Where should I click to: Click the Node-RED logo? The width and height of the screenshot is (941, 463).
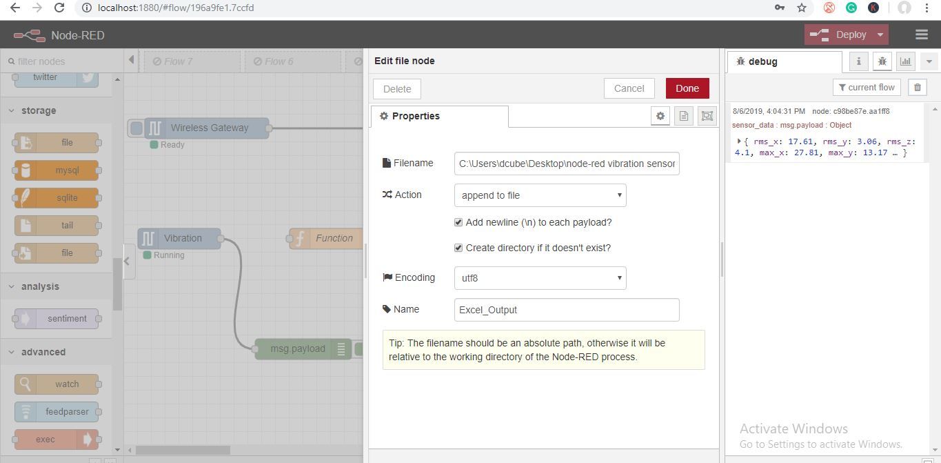[x=29, y=35]
